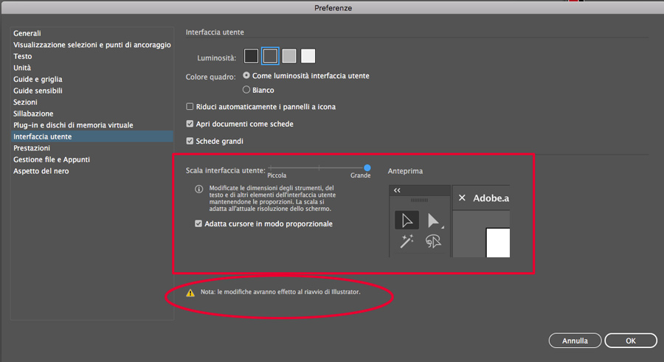
Task: Select Interfaccia utente category
Action: [x=92, y=136]
